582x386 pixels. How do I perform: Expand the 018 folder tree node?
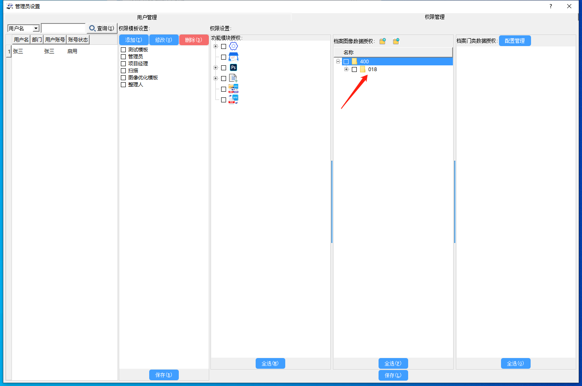coord(346,69)
